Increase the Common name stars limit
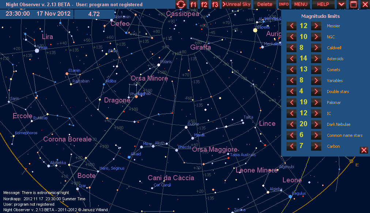Screen dimensions: 370x213 tap(316, 135)
